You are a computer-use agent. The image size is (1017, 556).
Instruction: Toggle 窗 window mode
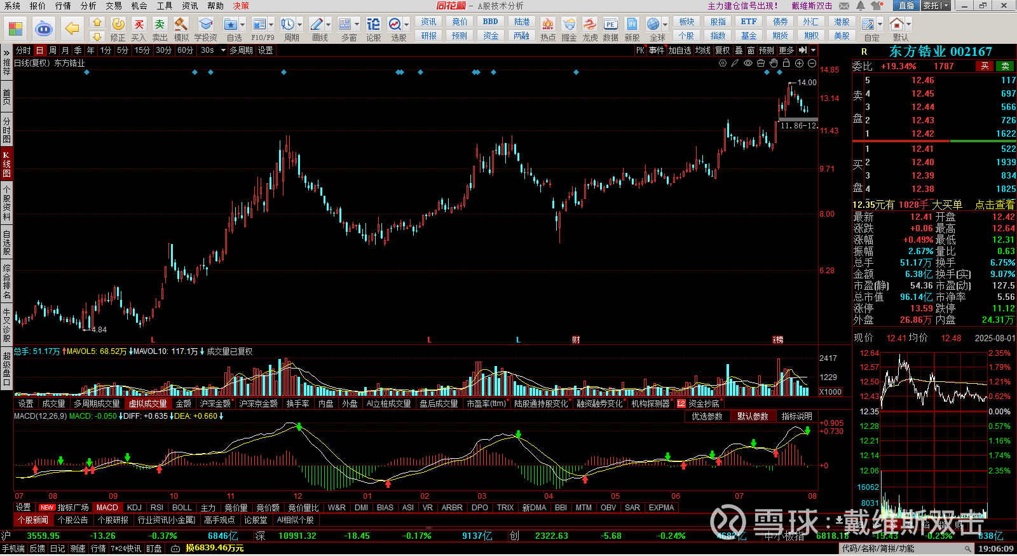click(751, 50)
